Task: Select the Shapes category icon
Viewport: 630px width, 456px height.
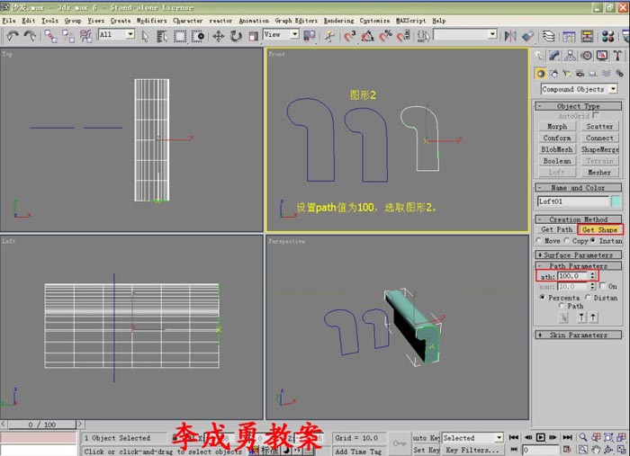Action: (x=554, y=74)
